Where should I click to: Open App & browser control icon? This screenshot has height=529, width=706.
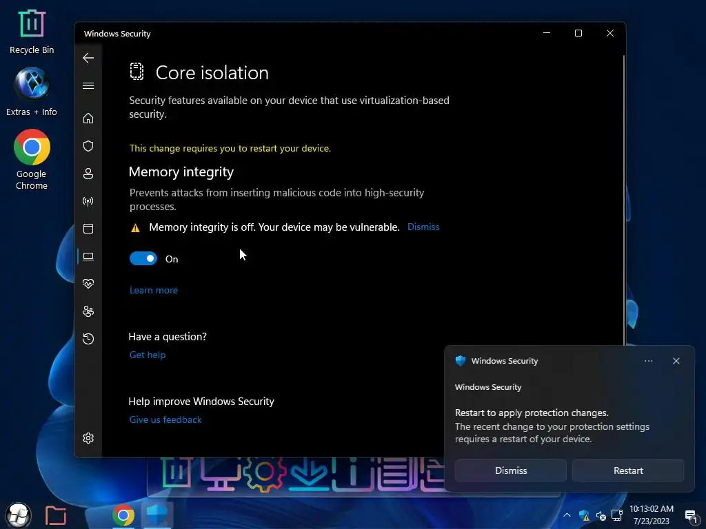pyautogui.click(x=88, y=229)
